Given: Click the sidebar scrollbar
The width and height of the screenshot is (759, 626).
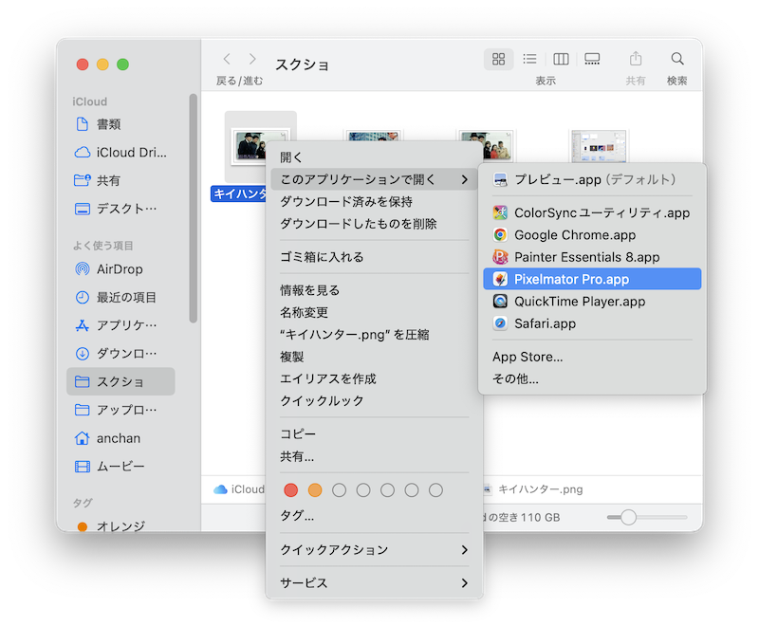Looking at the screenshot, I should (194, 208).
